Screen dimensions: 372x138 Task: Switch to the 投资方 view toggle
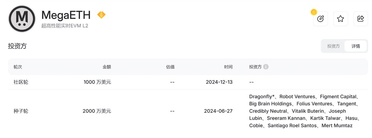point(333,46)
